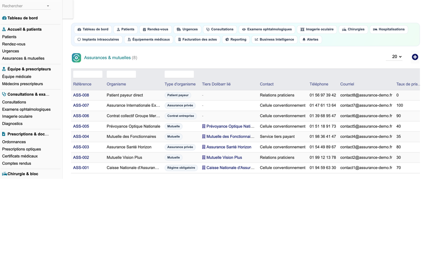The height and width of the screenshot is (266, 429).
Task: Open sidebar Prescriptions optiques entry
Action: click(21, 149)
